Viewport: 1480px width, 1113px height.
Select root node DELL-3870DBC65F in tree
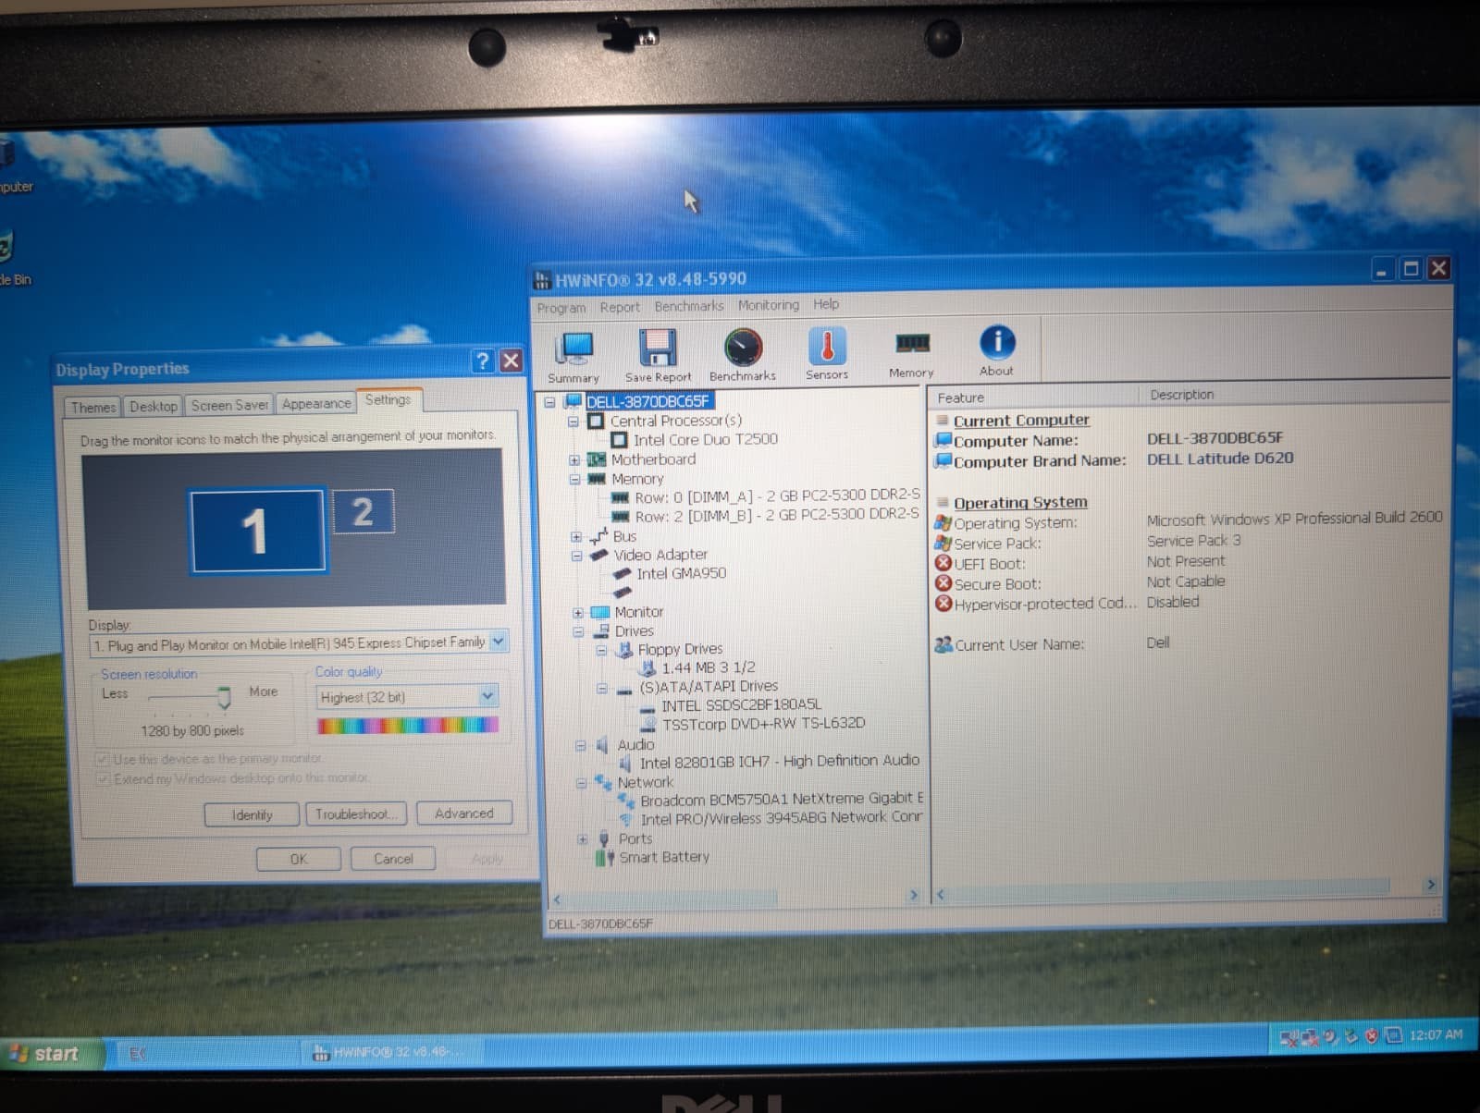(x=648, y=401)
